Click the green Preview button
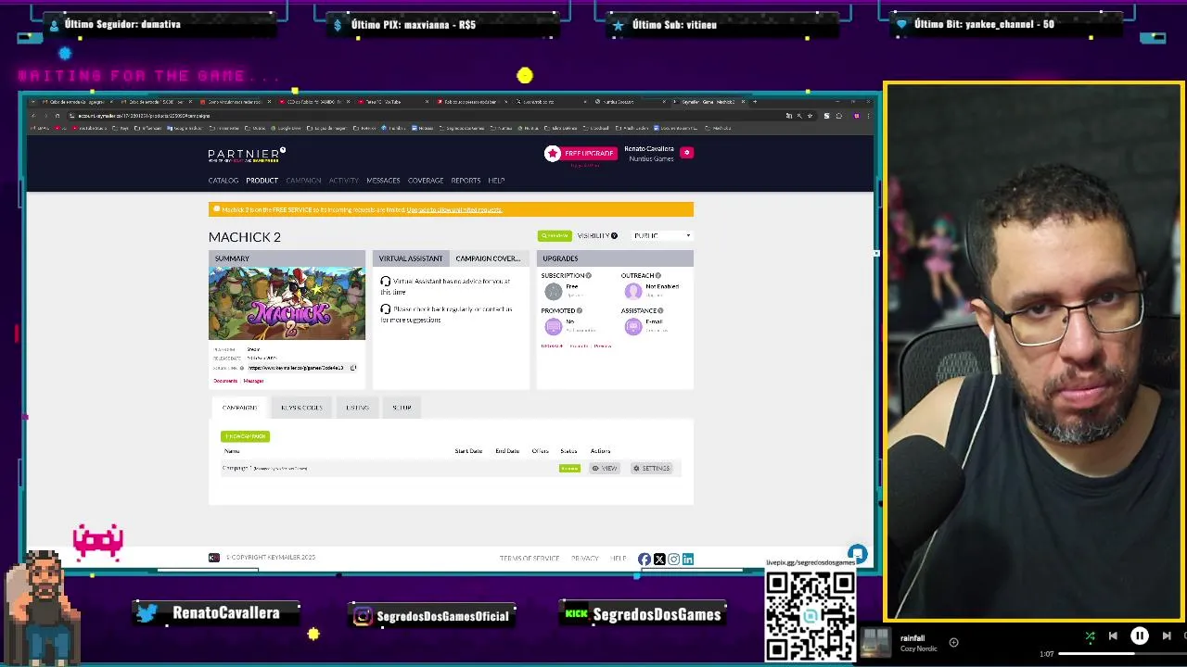The height and width of the screenshot is (667, 1187). pos(555,235)
